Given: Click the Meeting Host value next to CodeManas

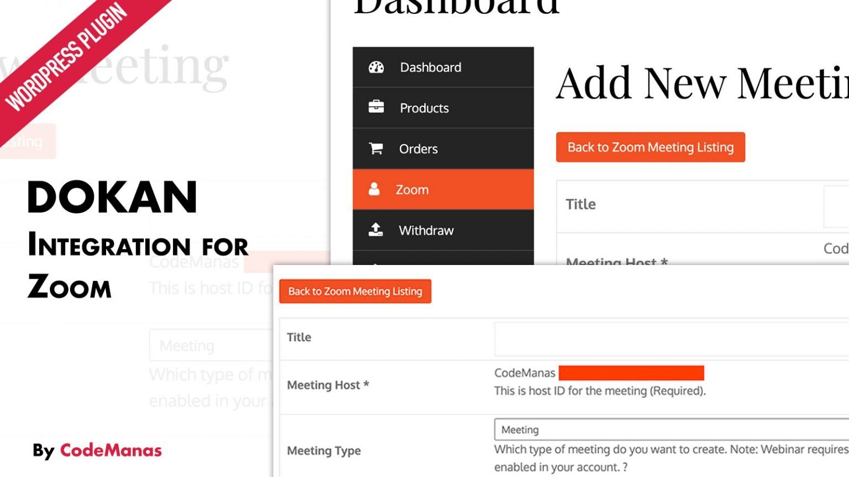Looking at the screenshot, I should (x=524, y=373).
